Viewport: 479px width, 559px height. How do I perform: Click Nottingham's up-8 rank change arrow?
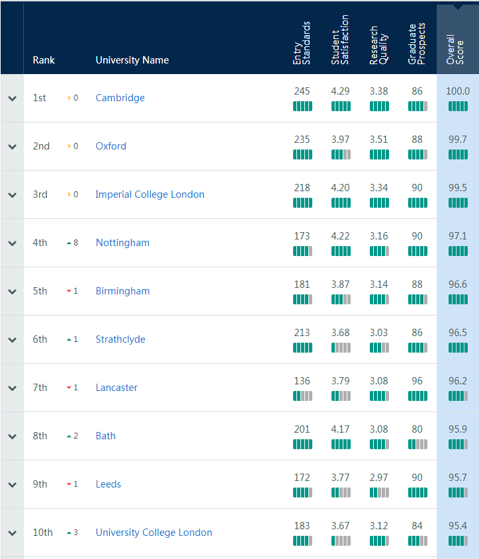pos(69,243)
